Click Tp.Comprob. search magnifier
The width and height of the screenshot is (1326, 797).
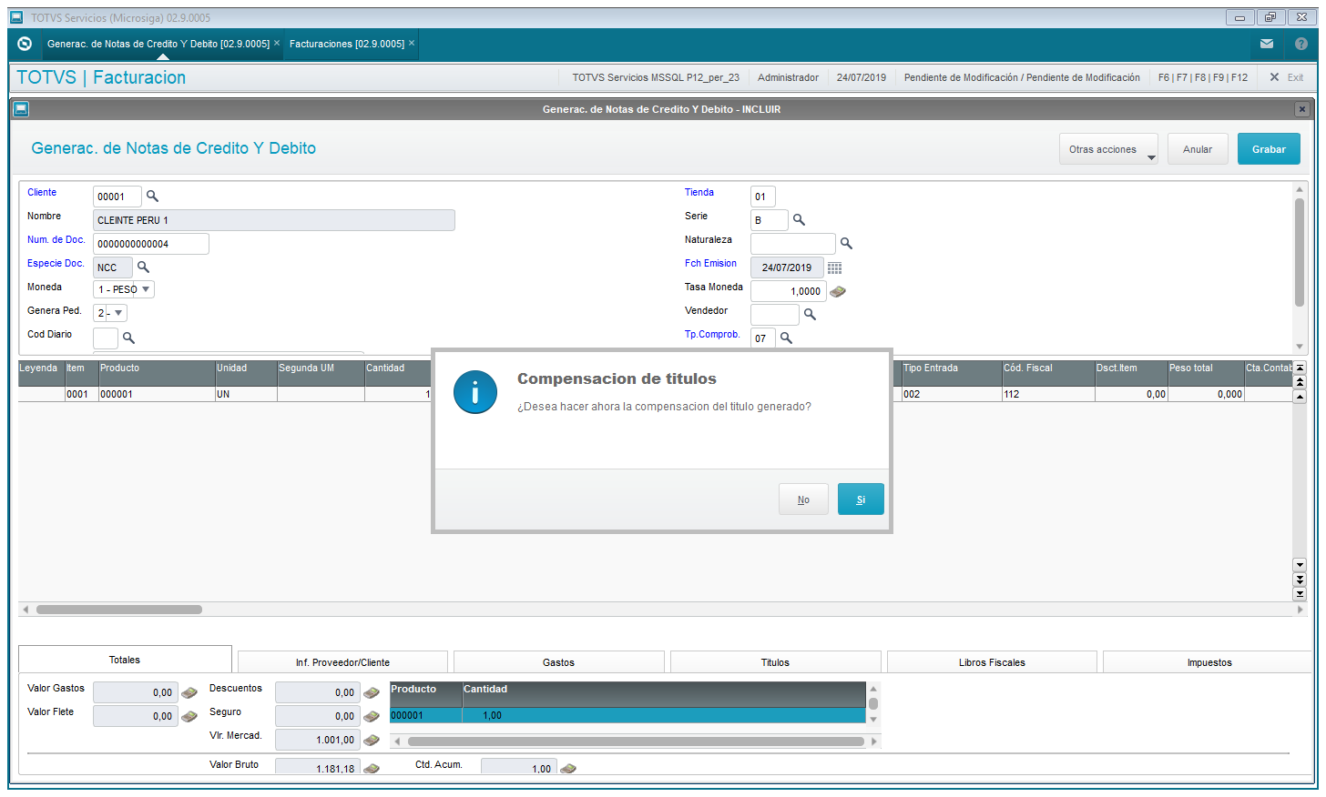(786, 338)
